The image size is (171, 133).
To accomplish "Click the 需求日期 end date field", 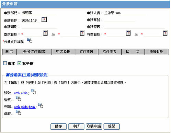I will point(70,34).
